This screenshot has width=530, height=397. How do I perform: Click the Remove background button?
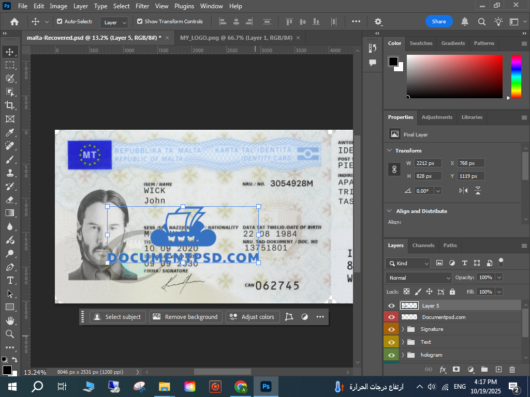pyautogui.click(x=186, y=317)
